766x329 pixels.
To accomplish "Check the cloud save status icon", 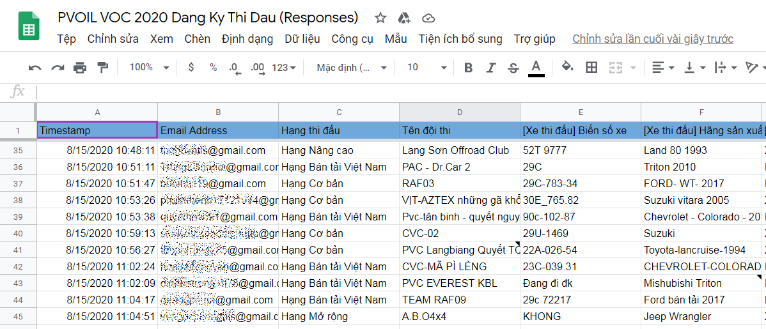I will 428,19.
